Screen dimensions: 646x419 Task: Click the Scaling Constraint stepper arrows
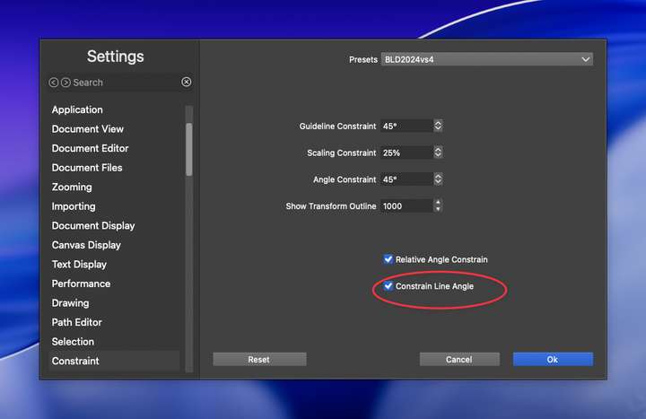438,153
